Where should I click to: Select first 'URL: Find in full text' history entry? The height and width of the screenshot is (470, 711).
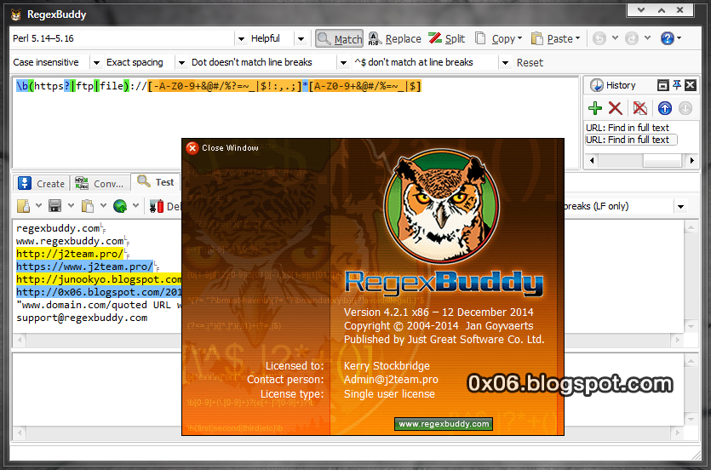point(628,128)
